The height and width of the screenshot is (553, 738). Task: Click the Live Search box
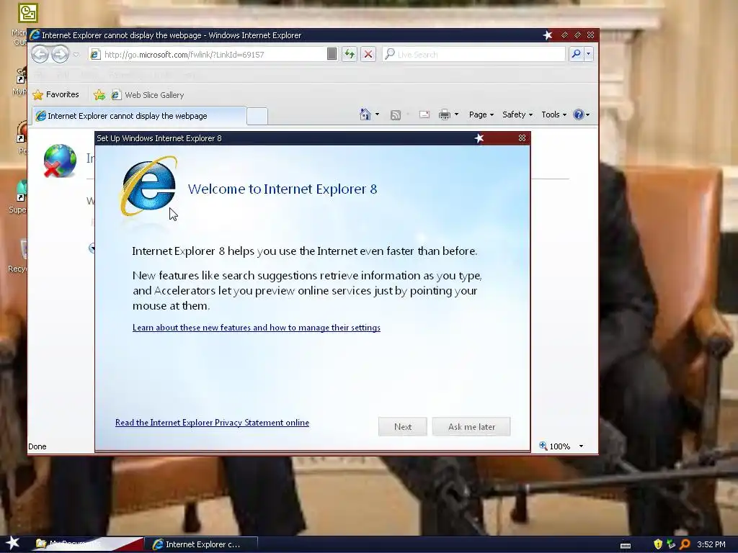(474, 55)
